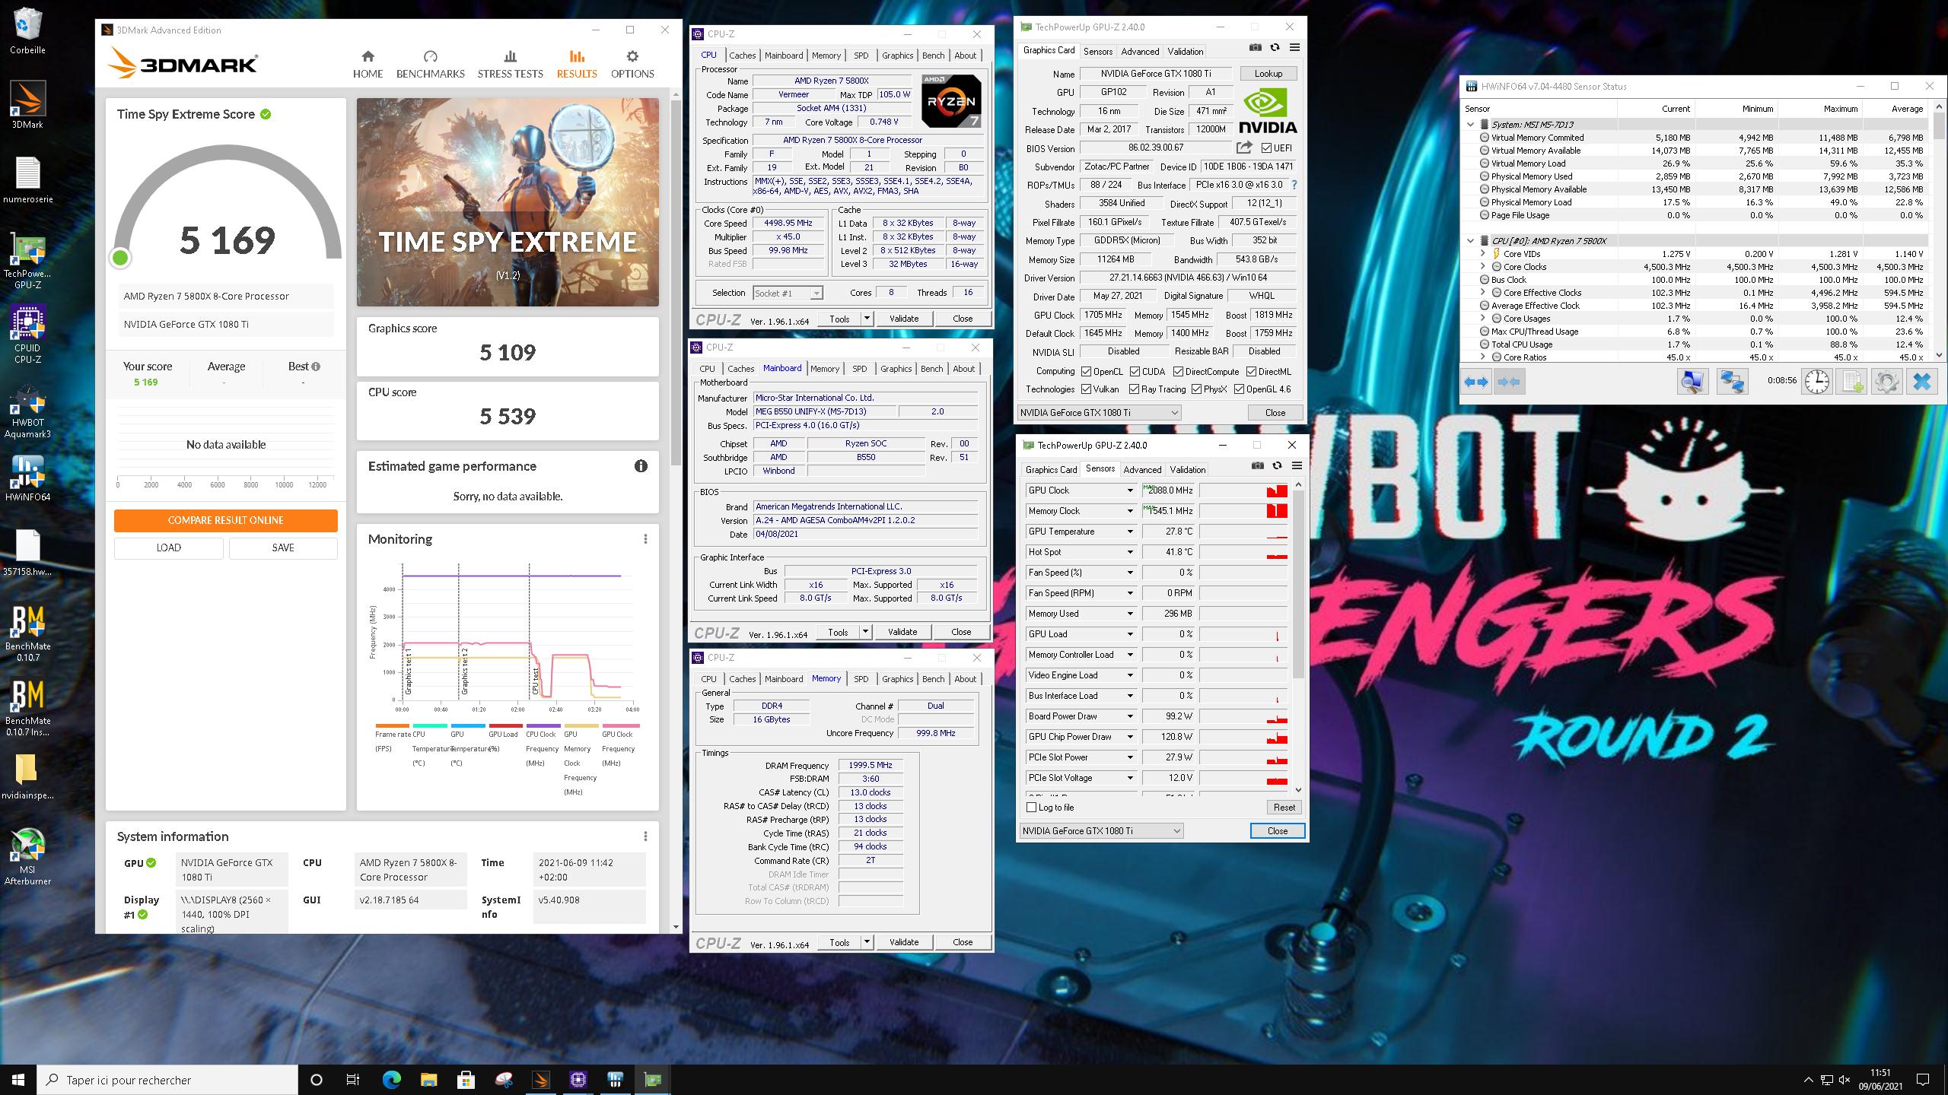Screen dimensions: 1948x1095
Task: Click HWiNFO network computers icon
Action: pos(1732,382)
